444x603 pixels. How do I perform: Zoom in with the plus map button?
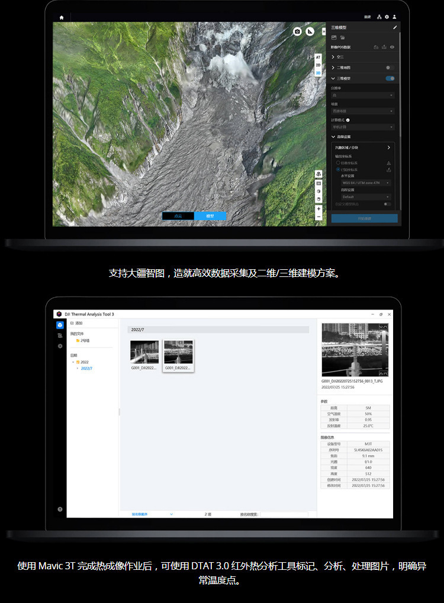click(x=318, y=209)
